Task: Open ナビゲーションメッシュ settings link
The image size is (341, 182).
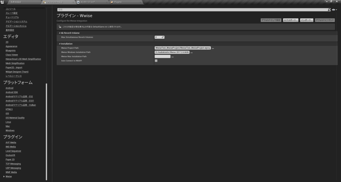Action: pyautogui.click(x=16, y=26)
